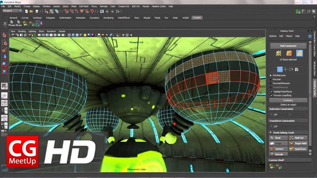This screenshot has height=178, width=317.
Task: Collapse the Mesh Editing Tools section
Action: coord(270,133)
